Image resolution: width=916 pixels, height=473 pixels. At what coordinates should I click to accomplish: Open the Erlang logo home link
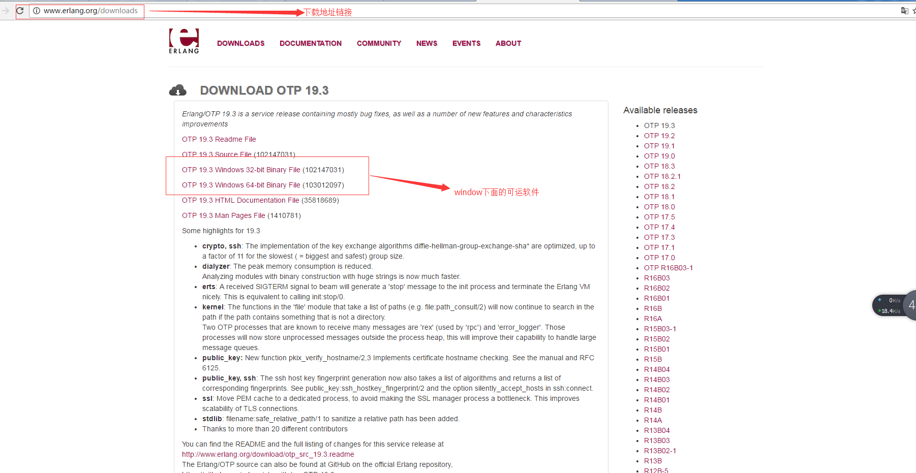tap(184, 41)
